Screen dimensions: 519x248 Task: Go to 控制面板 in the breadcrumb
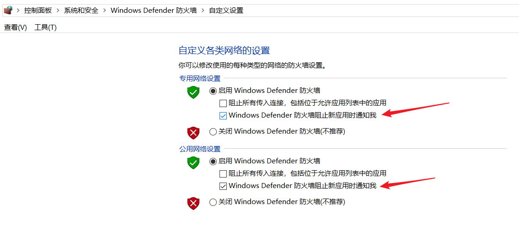tap(38, 11)
